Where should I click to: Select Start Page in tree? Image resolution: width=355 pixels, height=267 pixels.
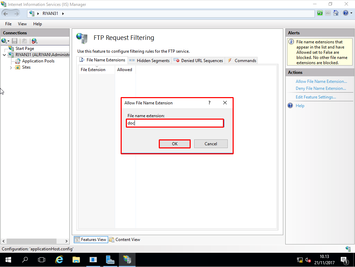[25, 49]
